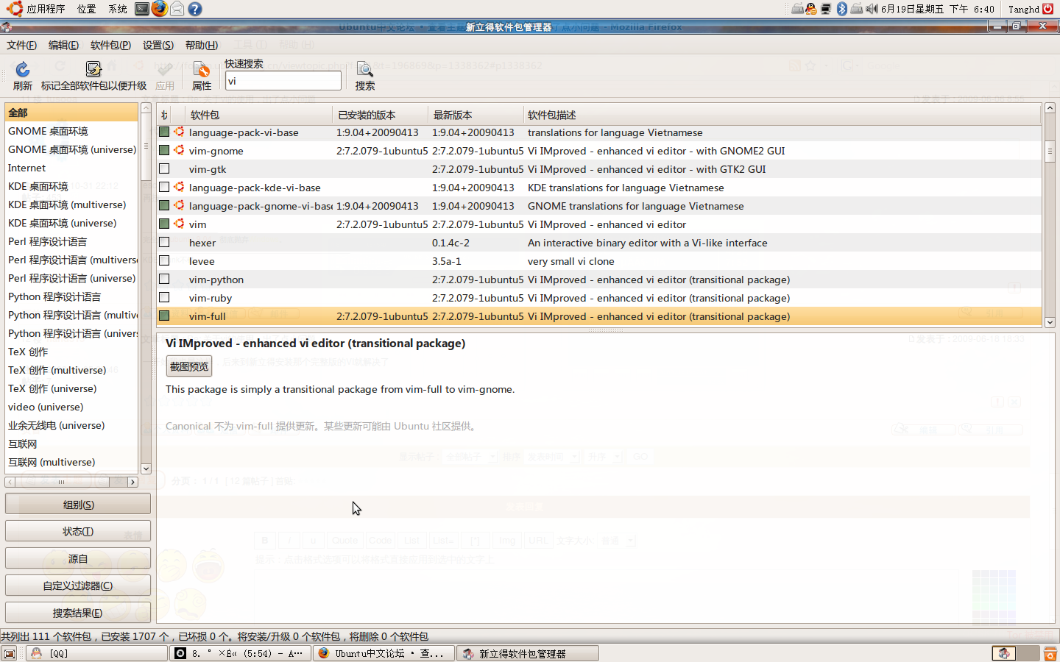The image size is (1060, 662).
Task: Mark the vim-gtk checkbox
Action: [x=164, y=168]
